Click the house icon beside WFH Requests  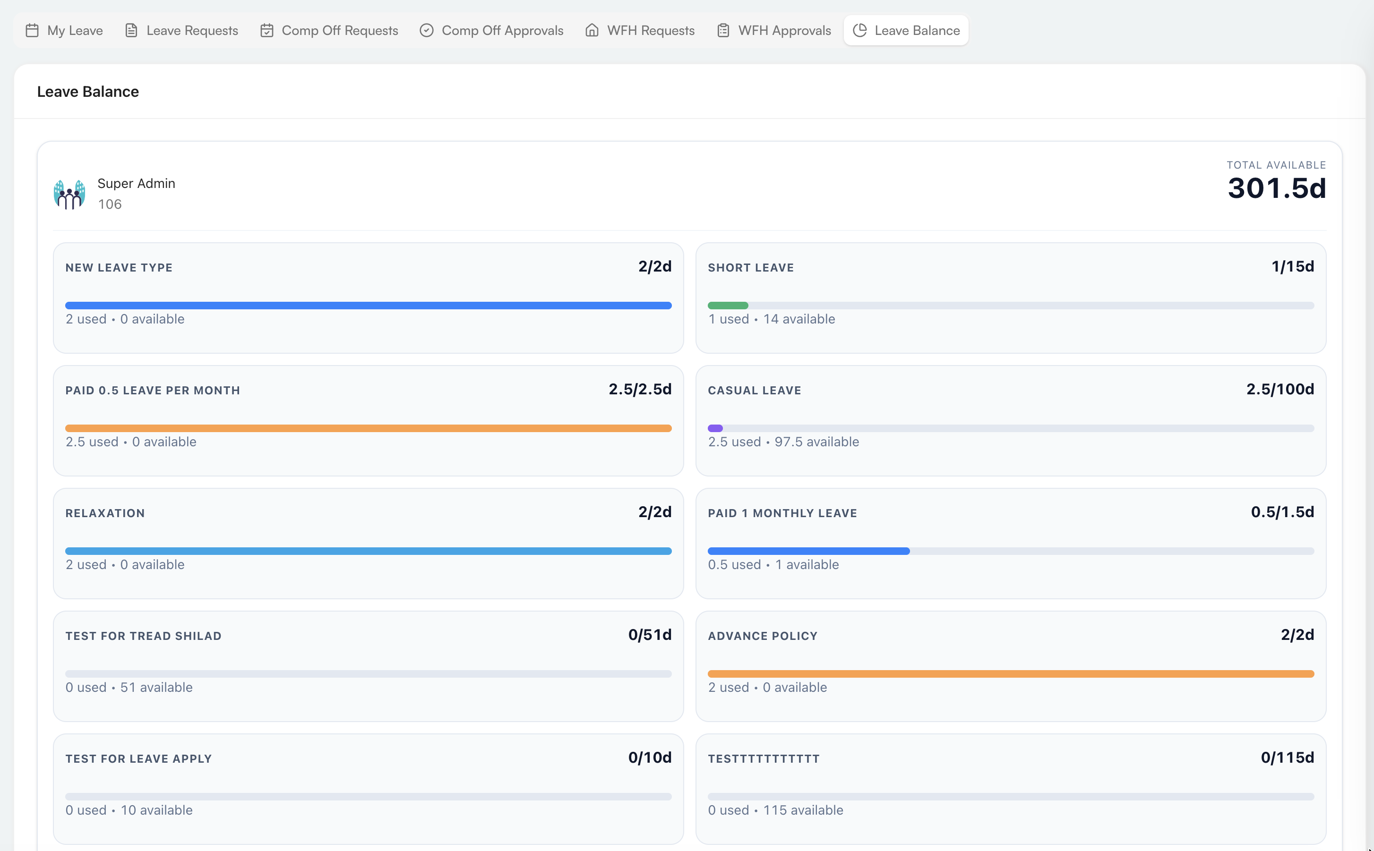592,30
